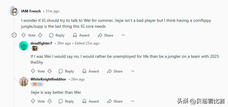Screen dimensions: 228x107
Task: Downvote deadfighter7's comment
Action: [x=50, y=71]
